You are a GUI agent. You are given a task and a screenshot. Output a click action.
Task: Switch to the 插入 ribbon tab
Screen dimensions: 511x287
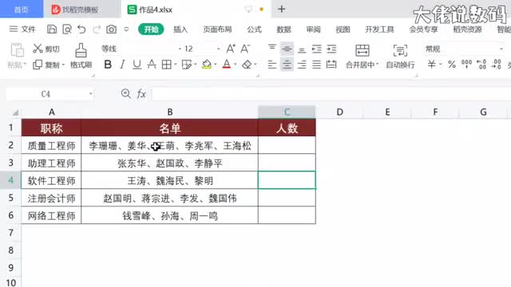coord(180,29)
